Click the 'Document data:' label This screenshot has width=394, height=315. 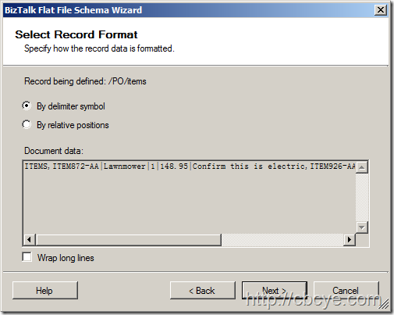coord(54,151)
